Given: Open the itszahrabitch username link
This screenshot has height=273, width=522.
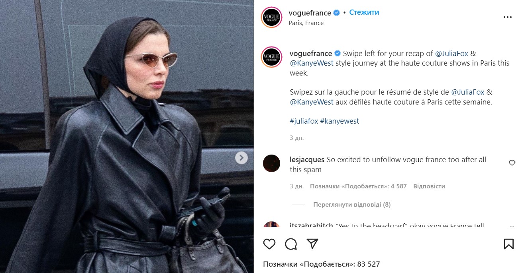Looking at the screenshot, I should 311,226.
